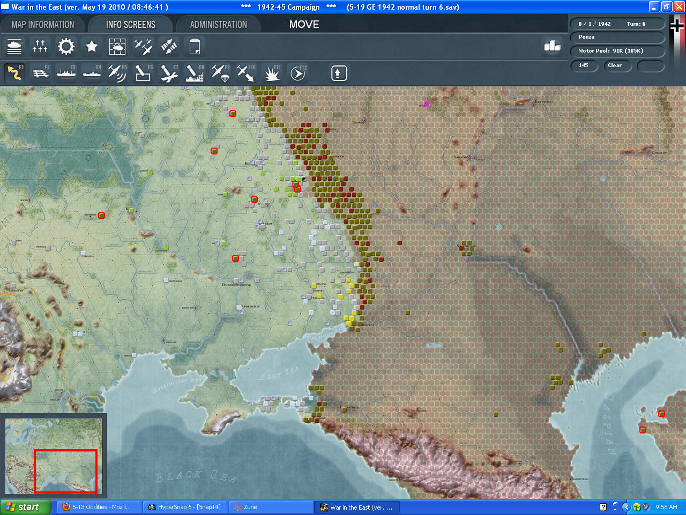Select the F11 explosion mode icon
Image resolution: width=686 pixels, height=515 pixels.
coord(272,73)
